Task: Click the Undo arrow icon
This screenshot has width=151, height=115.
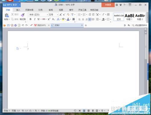Action: coord(23,25)
